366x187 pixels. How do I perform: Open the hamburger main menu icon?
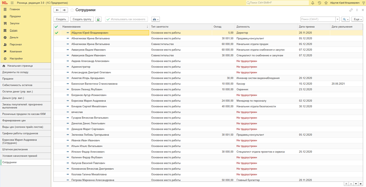tap(12, 3)
